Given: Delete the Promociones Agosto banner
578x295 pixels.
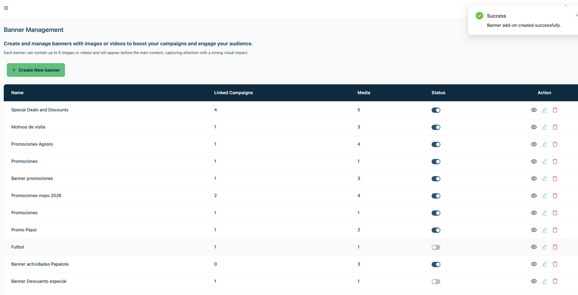Looking at the screenshot, I should [x=555, y=144].
